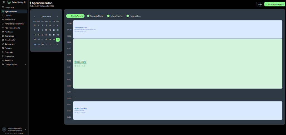Switch to the Juliana Mendes tab
This screenshot has height=135, width=286.
(115, 16)
